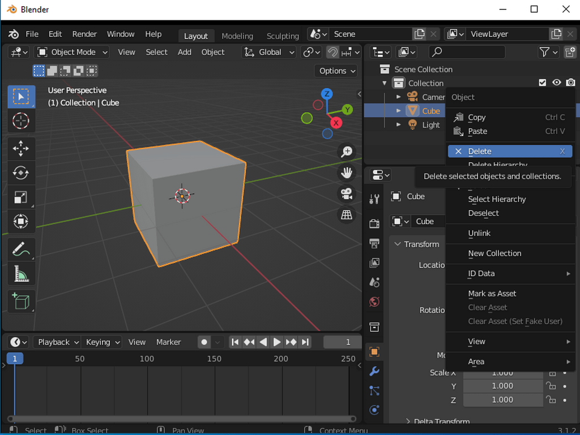The width and height of the screenshot is (580, 435).
Task: Switch to the Modeling workspace tab
Action: coord(237,36)
